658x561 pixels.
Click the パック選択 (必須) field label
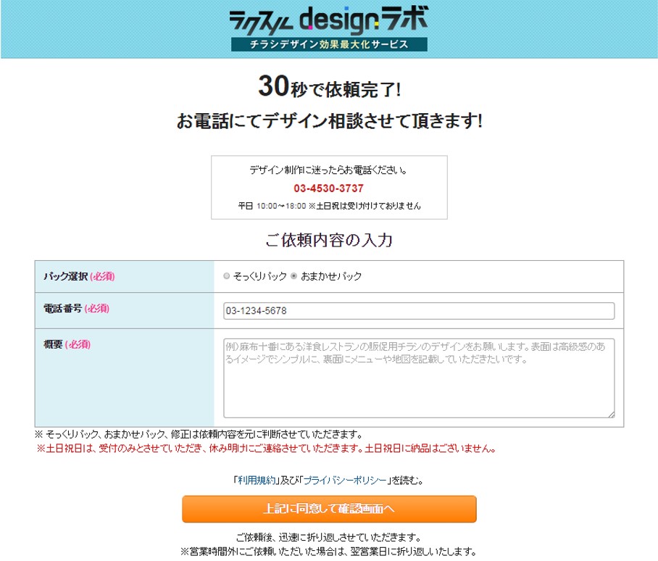[x=79, y=276]
